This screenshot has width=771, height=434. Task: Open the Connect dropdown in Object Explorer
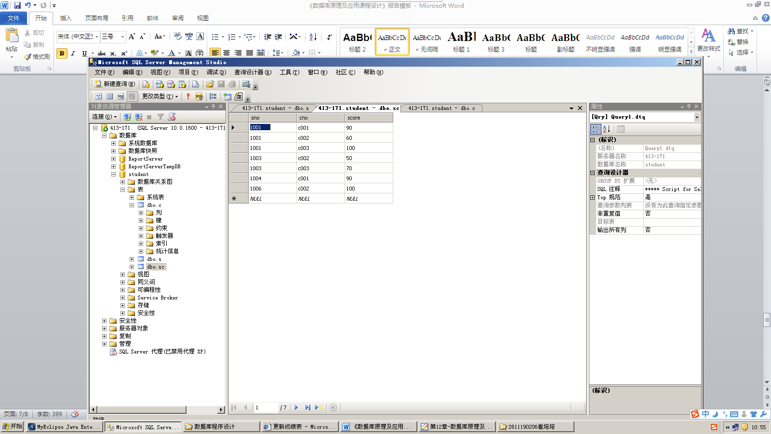pyautogui.click(x=104, y=117)
